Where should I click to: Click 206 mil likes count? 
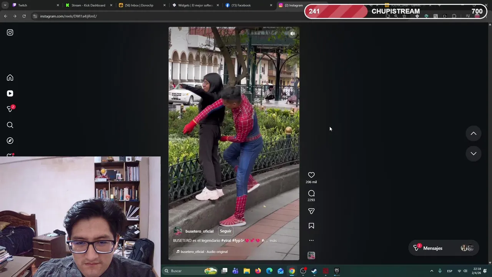pyautogui.click(x=311, y=182)
